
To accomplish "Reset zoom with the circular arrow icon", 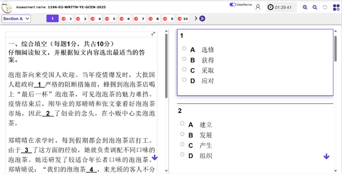I will click(x=325, y=8).
